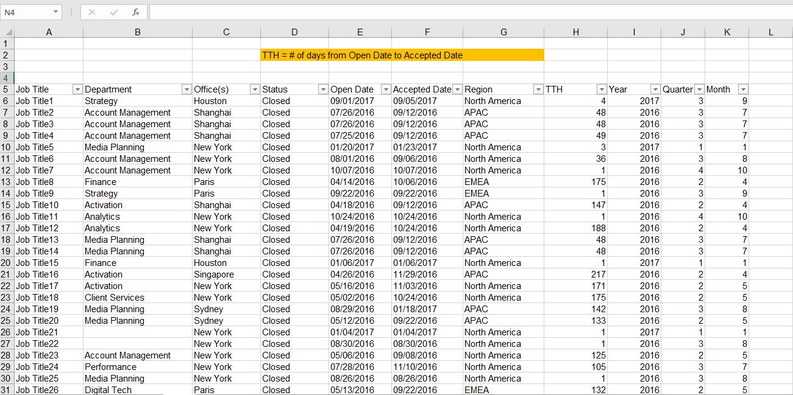Screen dimensions: 793x395
Task: Open the Month column filter
Action: pos(743,89)
